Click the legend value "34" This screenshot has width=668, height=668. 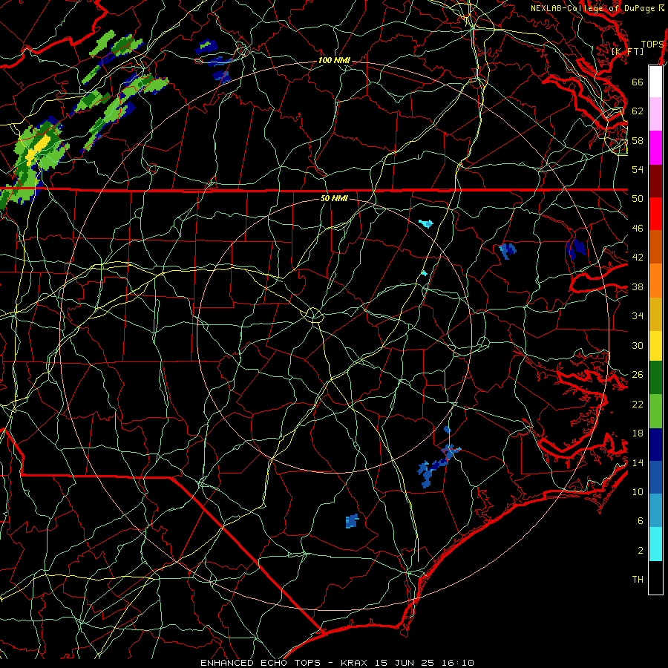638,316
